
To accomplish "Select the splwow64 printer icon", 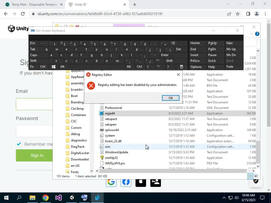I will point(102,130).
